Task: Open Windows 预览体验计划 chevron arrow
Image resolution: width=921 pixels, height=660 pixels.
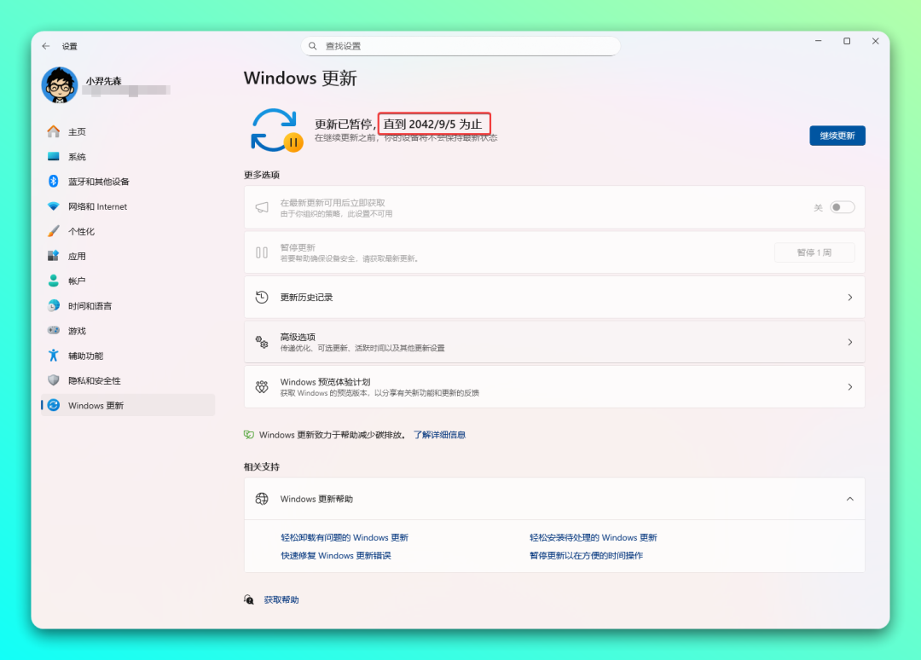Action: (849, 387)
